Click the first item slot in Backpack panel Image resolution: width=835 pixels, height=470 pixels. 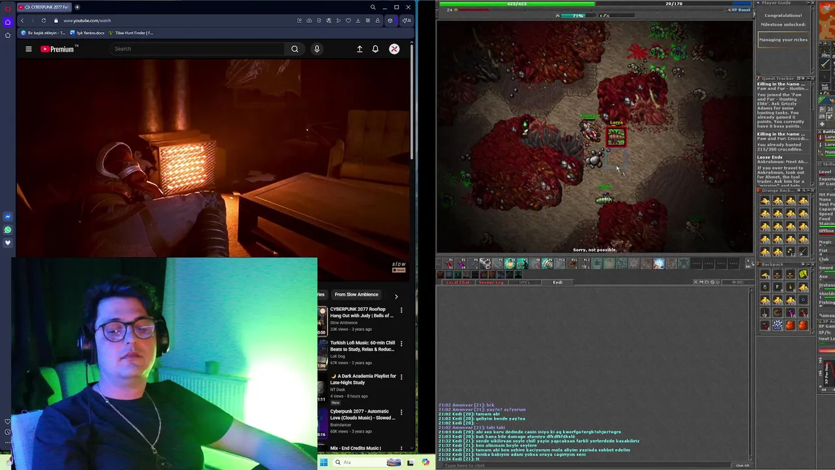pyautogui.click(x=765, y=275)
